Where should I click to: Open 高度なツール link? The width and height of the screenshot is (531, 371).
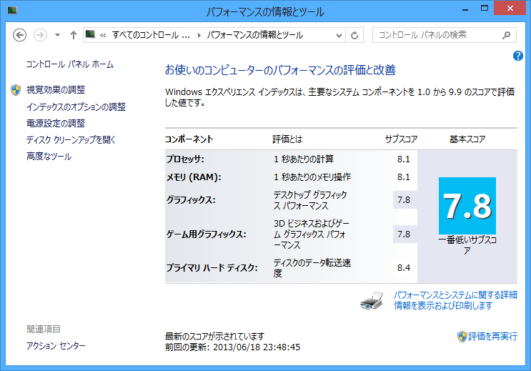[x=49, y=157]
